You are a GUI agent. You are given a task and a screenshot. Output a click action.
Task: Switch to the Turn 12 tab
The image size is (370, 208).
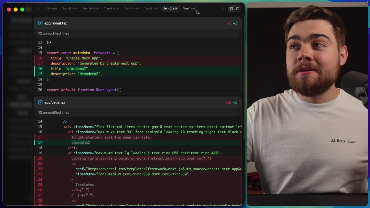(70, 8)
